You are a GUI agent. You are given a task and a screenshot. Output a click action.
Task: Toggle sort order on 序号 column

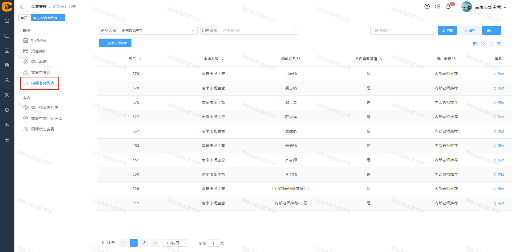[140, 59]
